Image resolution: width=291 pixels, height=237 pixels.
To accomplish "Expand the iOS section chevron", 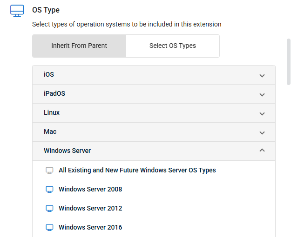I will [262, 76].
